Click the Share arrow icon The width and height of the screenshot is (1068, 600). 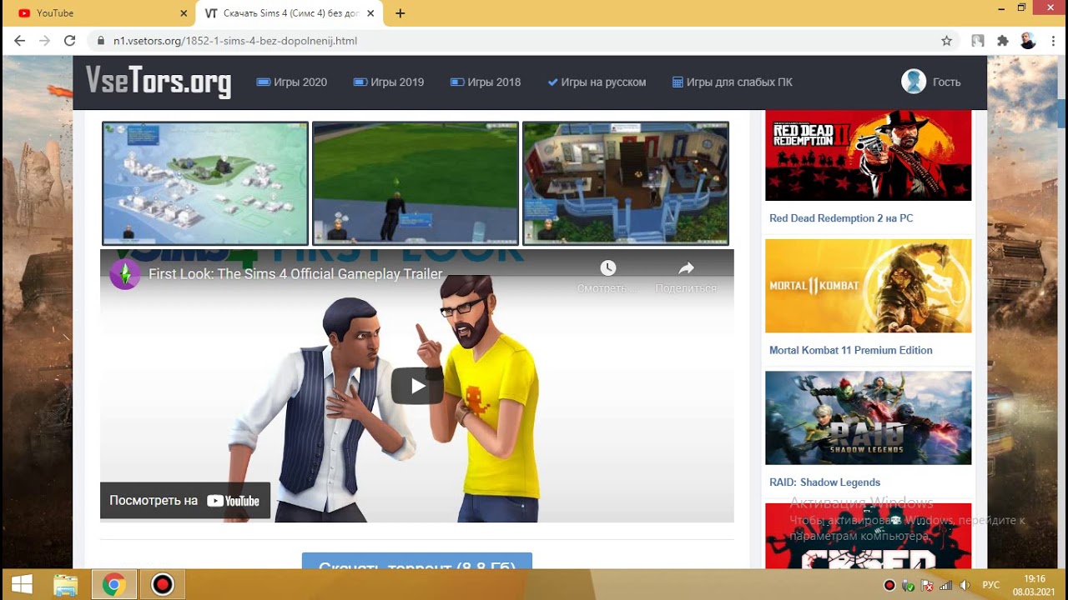[x=686, y=268]
